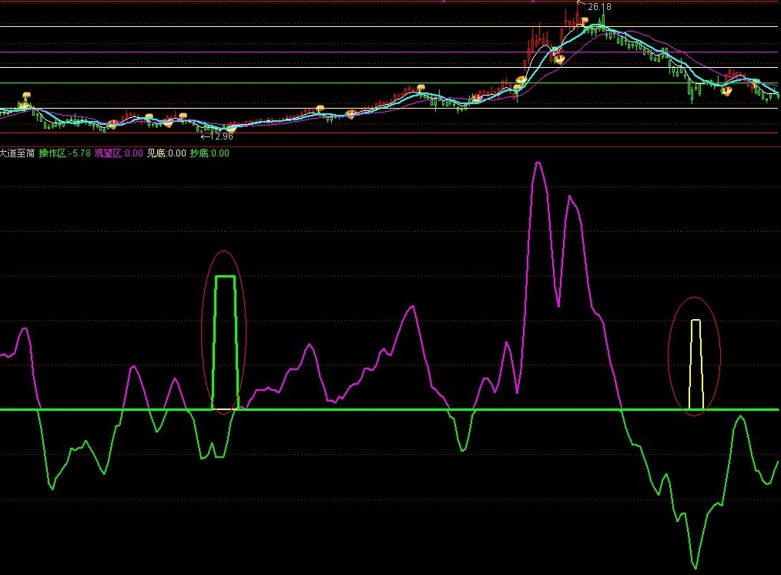Viewport: 781px width, 575px height.
Task: Click the top of the red-circled yellow spike
Action: pyautogui.click(x=696, y=321)
